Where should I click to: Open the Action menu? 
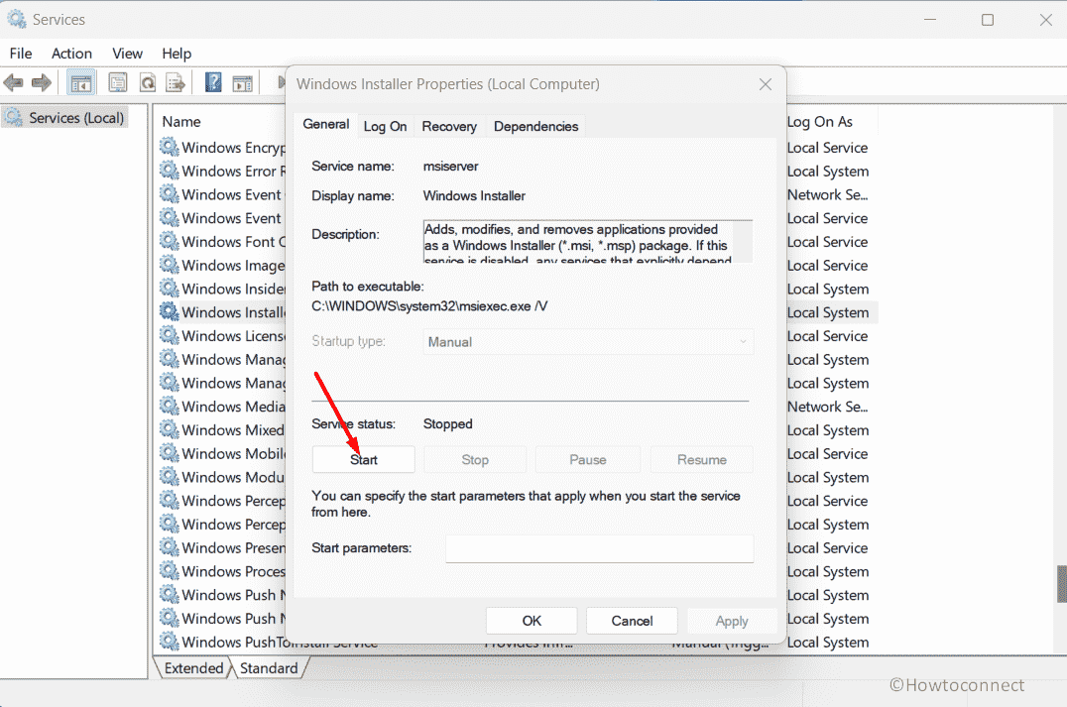71,54
